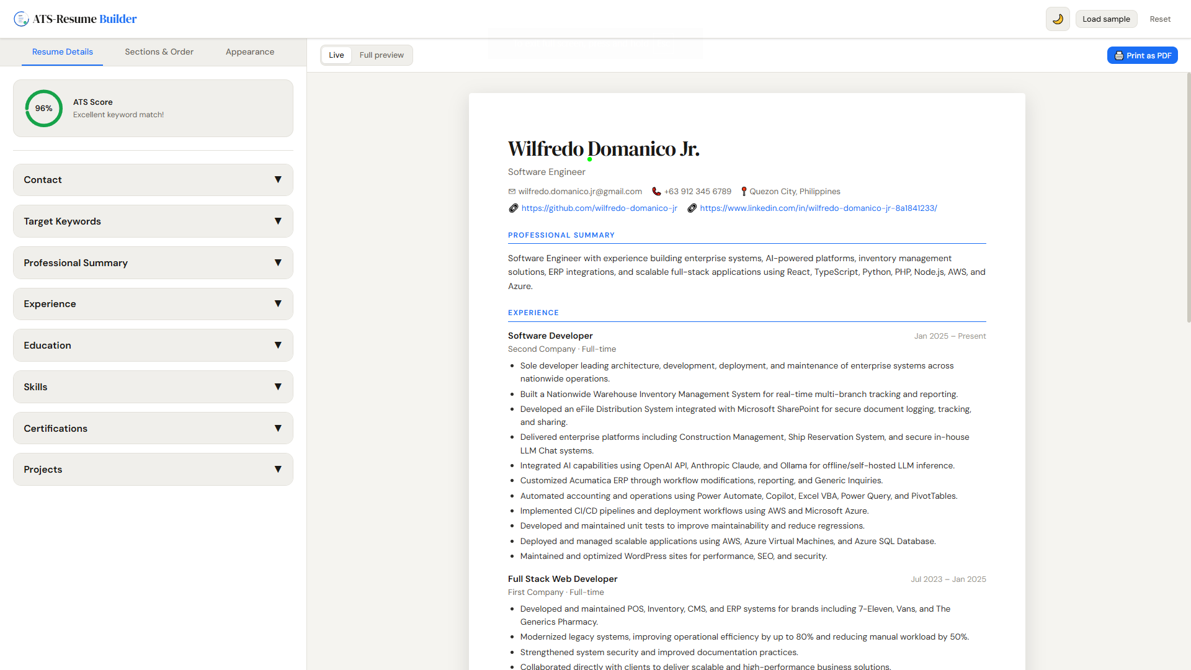
Task: Click the EXPERIENCE section heading in resume
Action: (x=533, y=313)
